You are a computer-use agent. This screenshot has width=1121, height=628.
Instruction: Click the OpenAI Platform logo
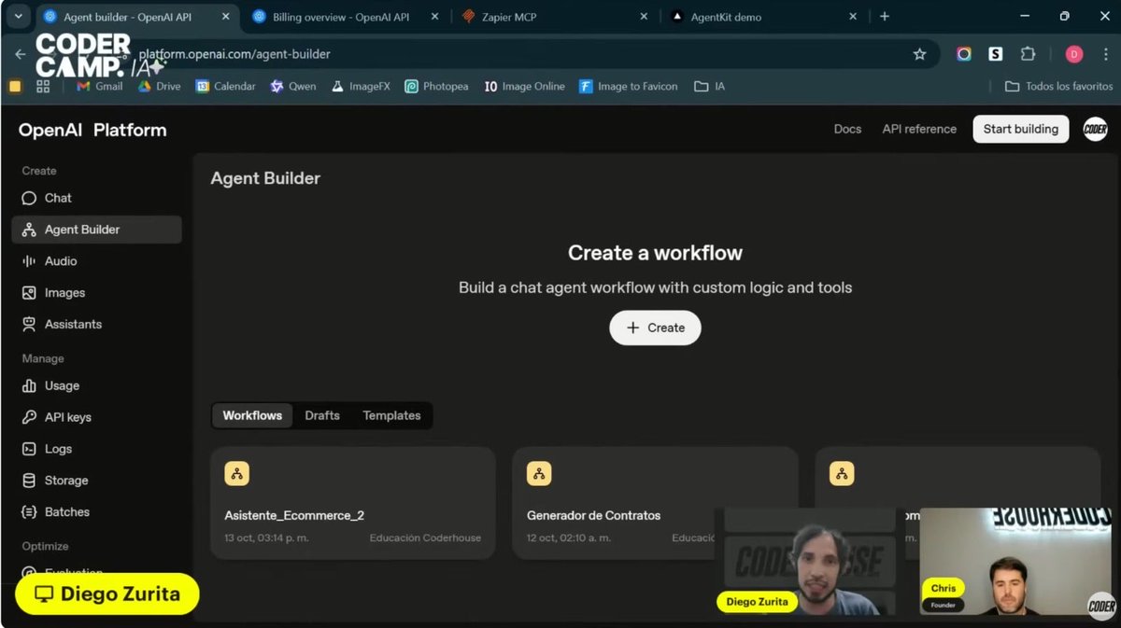pyautogui.click(x=92, y=131)
